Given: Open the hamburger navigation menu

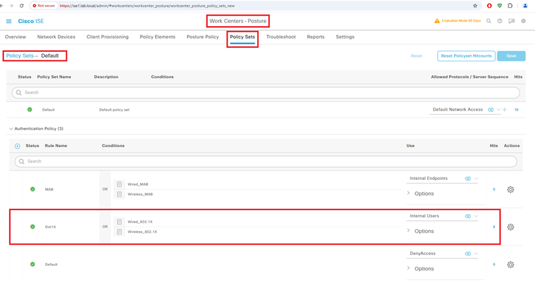Looking at the screenshot, I should [x=9, y=21].
